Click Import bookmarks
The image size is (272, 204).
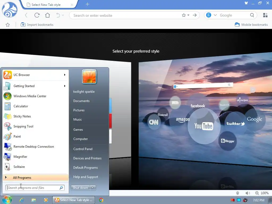(37, 25)
